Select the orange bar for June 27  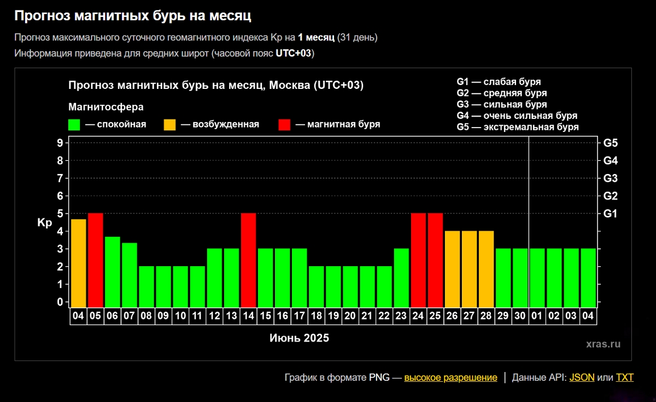[469, 268]
